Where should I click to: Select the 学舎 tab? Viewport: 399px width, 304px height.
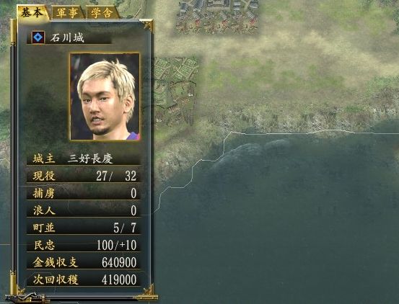pyautogui.click(x=102, y=12)
